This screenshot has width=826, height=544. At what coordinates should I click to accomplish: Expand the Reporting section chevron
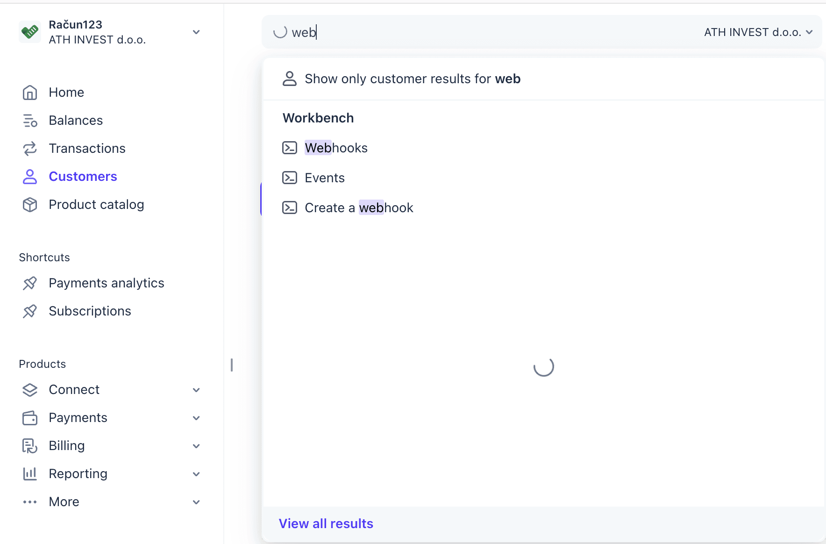click(196, 474)
